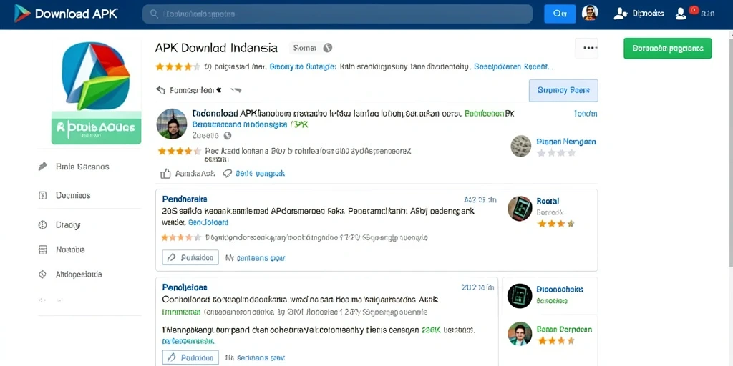The height and width of the screenshot is (366, 733).
Task: Click the star rating under APK Download Indansia
Action: click(x=178, y=66)
